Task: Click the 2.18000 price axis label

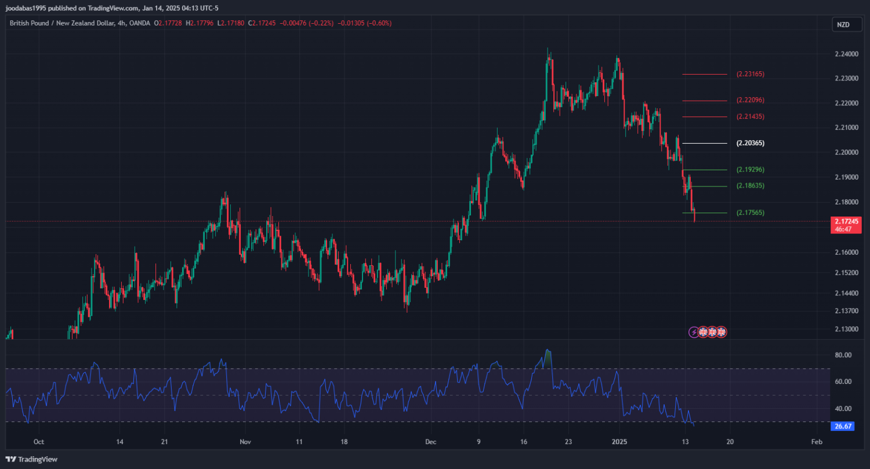Action: coord(846,202)
